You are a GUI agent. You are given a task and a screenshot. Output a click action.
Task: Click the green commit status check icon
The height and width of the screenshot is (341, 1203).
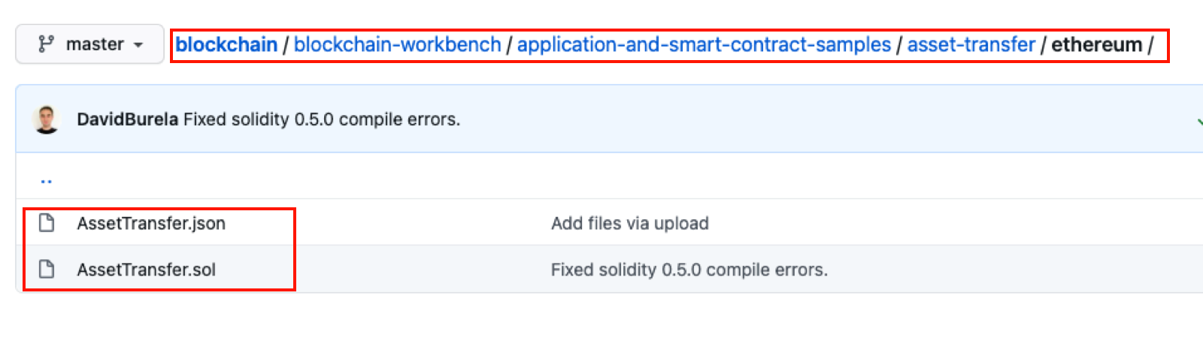click(x=1198, y=120)
